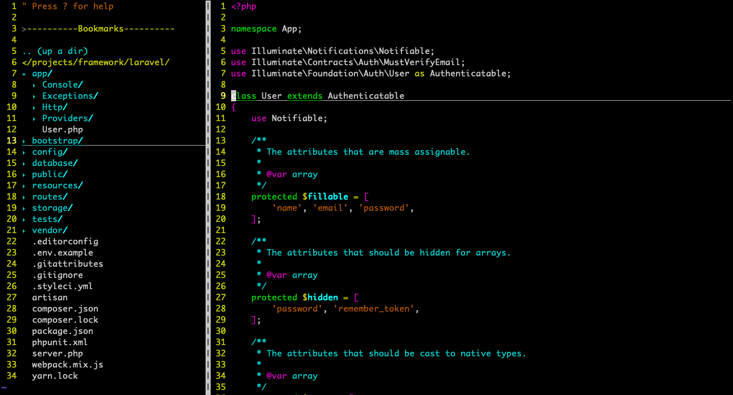This screenshot has height=395, width=733.
Task: Open package.json in the tree
Action: [63, 331]
